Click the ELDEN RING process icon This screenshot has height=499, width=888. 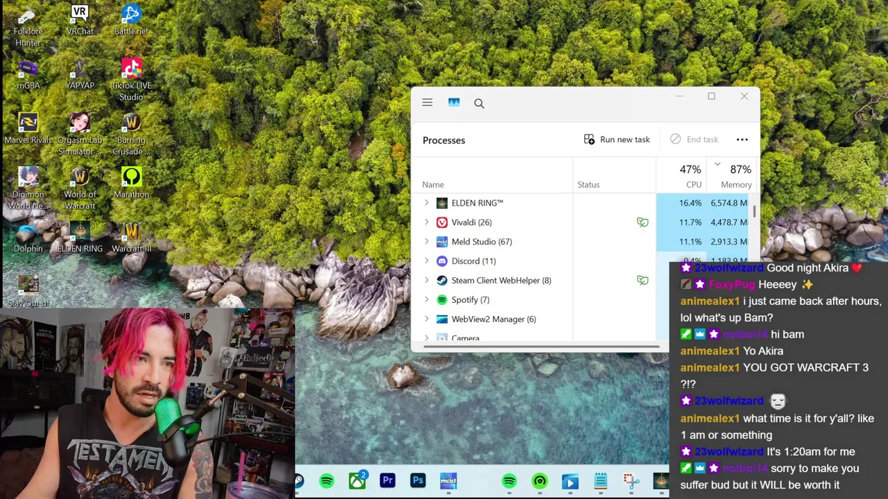pyautogui.click(x=442, y=203)
